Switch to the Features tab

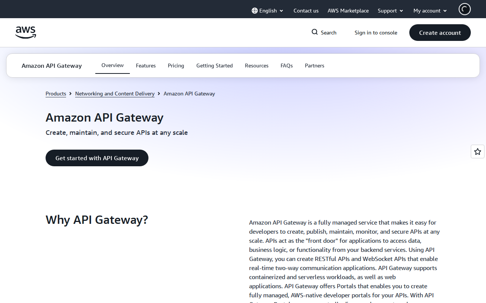[x=146, y=66]
